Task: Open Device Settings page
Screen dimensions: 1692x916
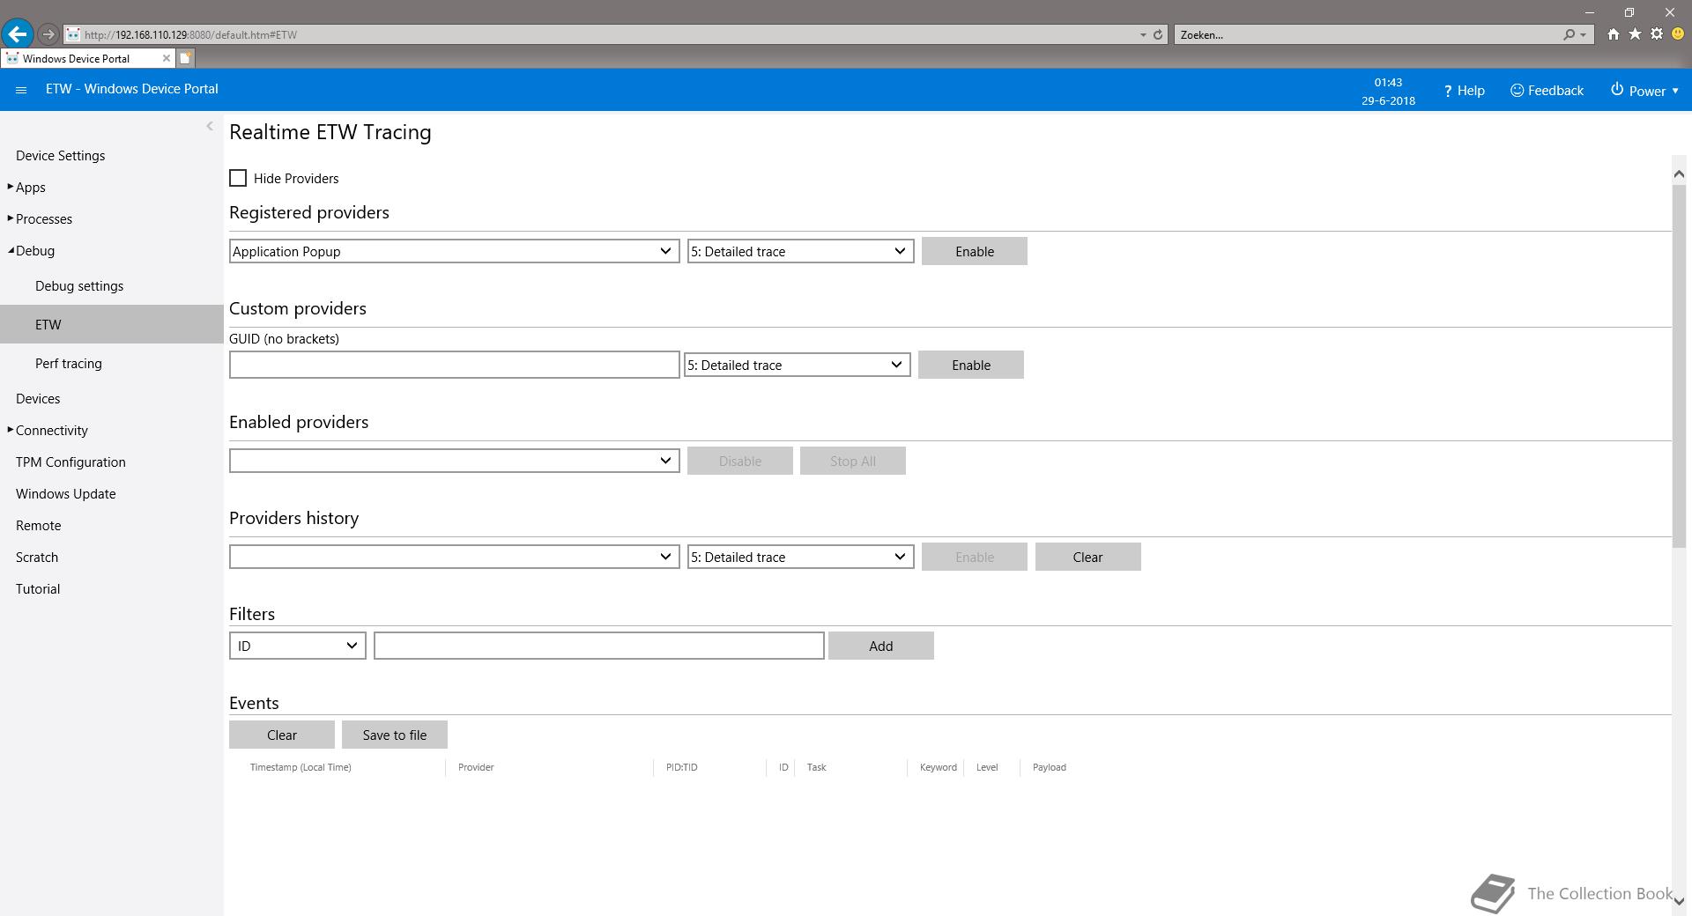Action: [60, 155]
